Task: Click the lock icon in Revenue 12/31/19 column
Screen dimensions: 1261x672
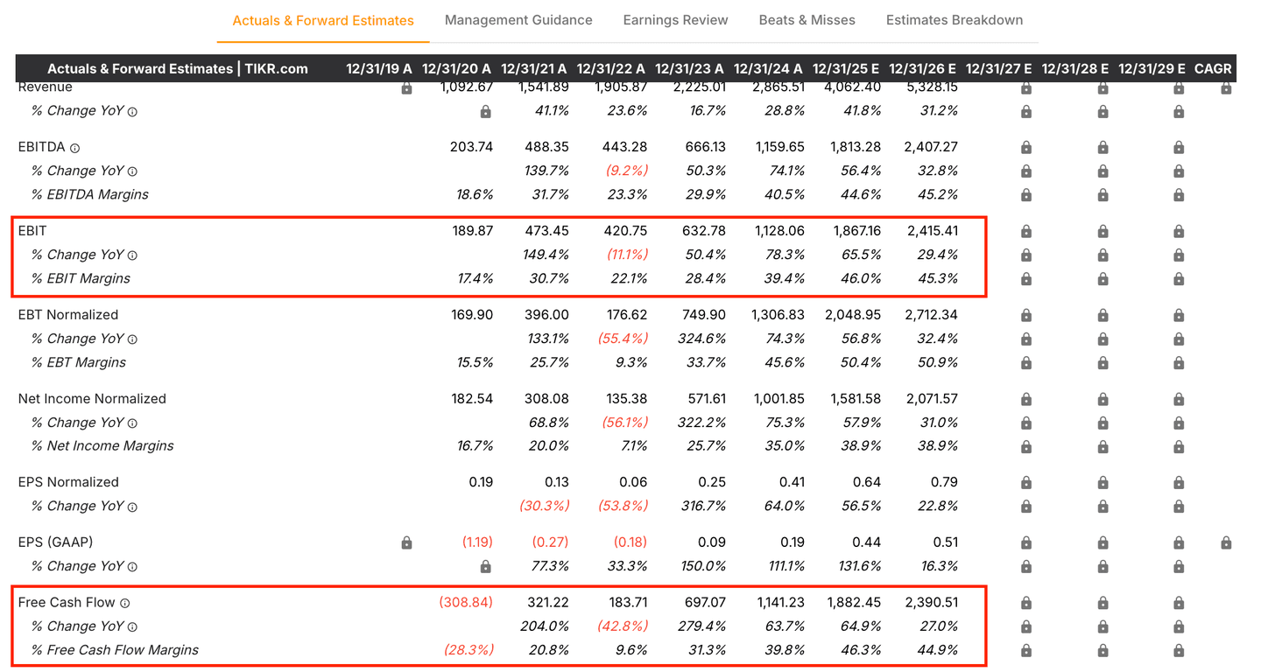Action: 406,88
